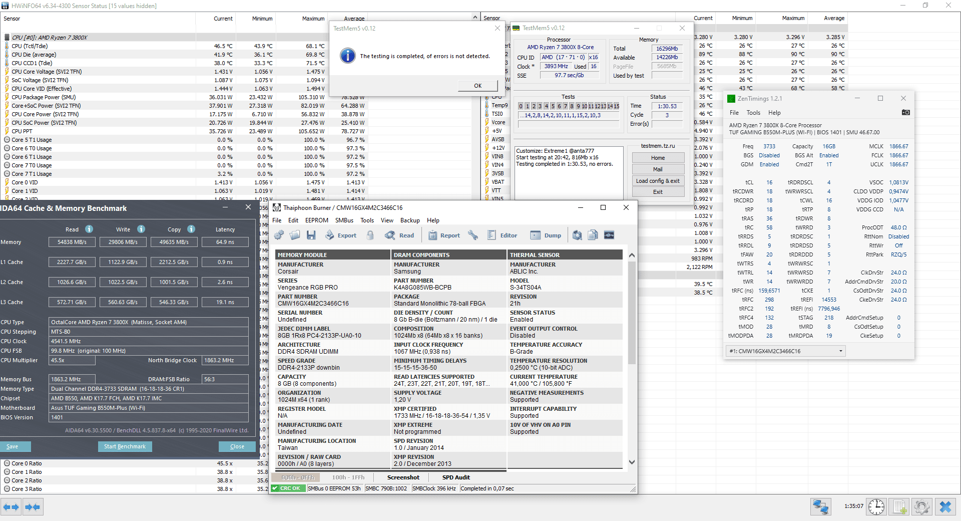Click the ZenTimings camera screenshot icon
Screen dimensions: 961x521
pyautogui.click(x=905, y=112)
